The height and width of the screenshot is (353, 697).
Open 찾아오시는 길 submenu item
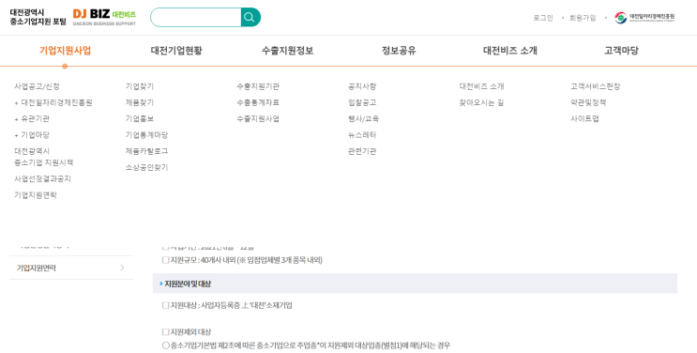point(481,103)
